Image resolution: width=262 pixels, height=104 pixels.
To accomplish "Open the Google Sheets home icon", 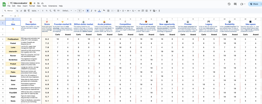I will (4, 4).
